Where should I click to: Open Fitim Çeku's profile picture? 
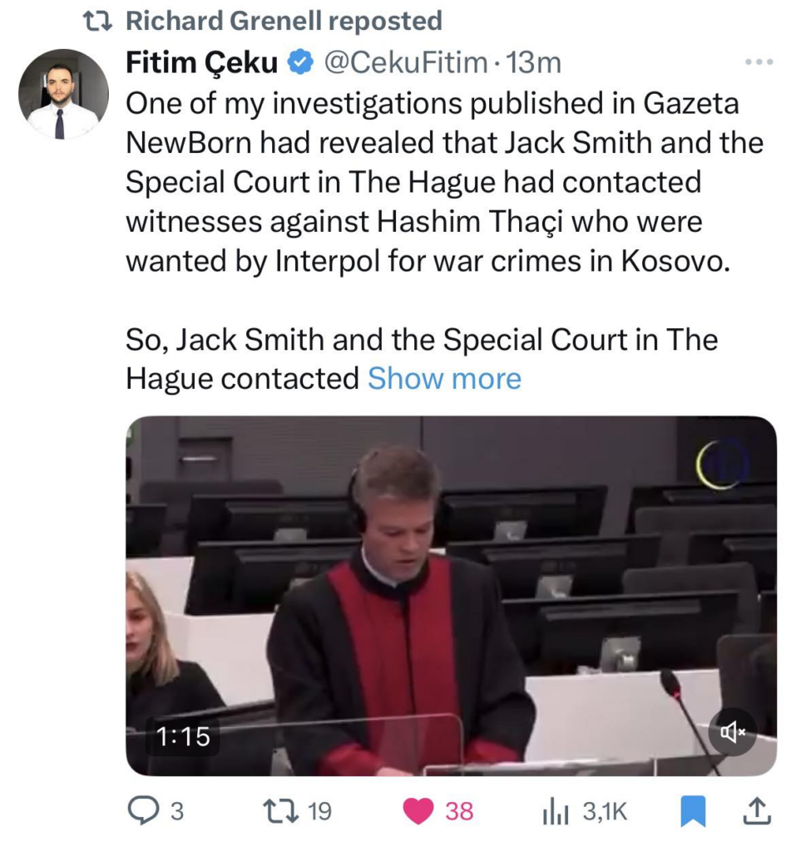[x=63, y=95]
